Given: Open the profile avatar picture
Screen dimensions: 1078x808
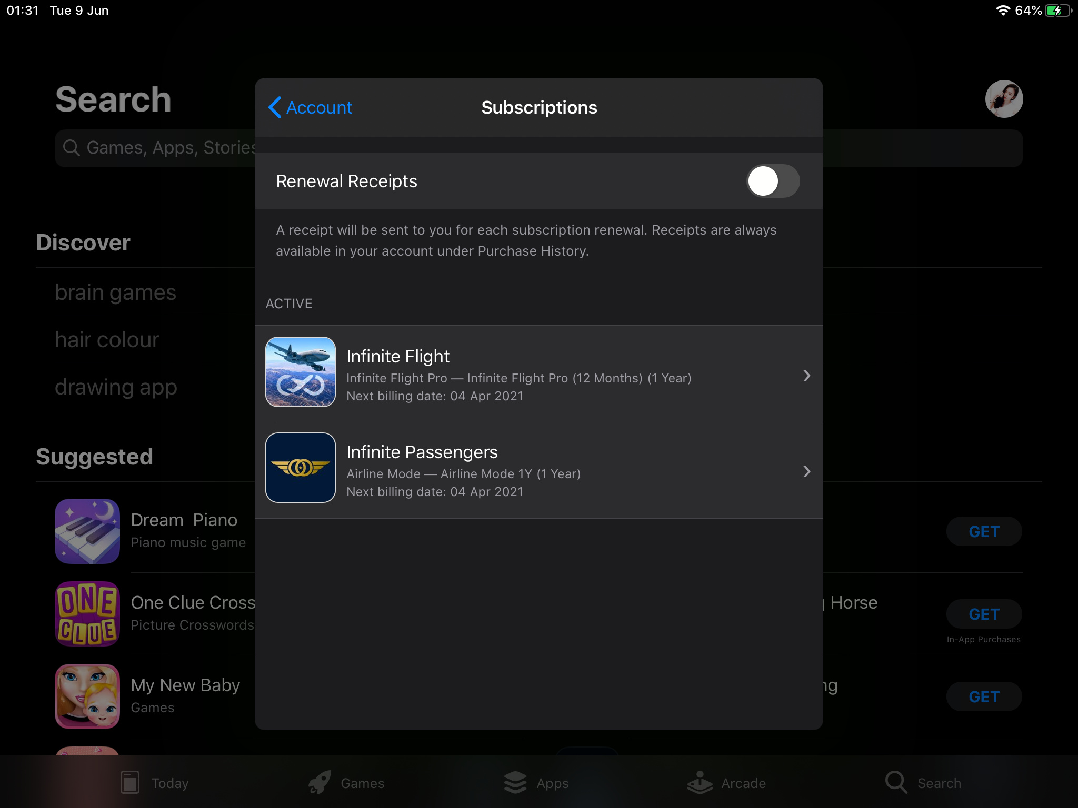Looking at the screenshot, I should pyautogui.click(x=1003, y=99).
